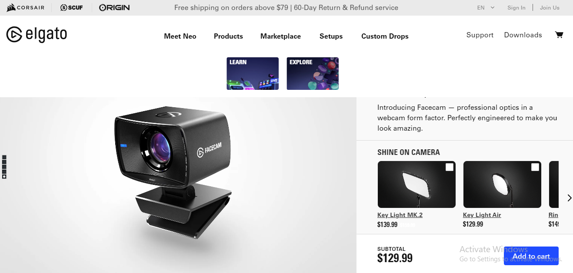Open the Origin brand logo link
This screenshot has width=573, height=273.
point(114,7)
